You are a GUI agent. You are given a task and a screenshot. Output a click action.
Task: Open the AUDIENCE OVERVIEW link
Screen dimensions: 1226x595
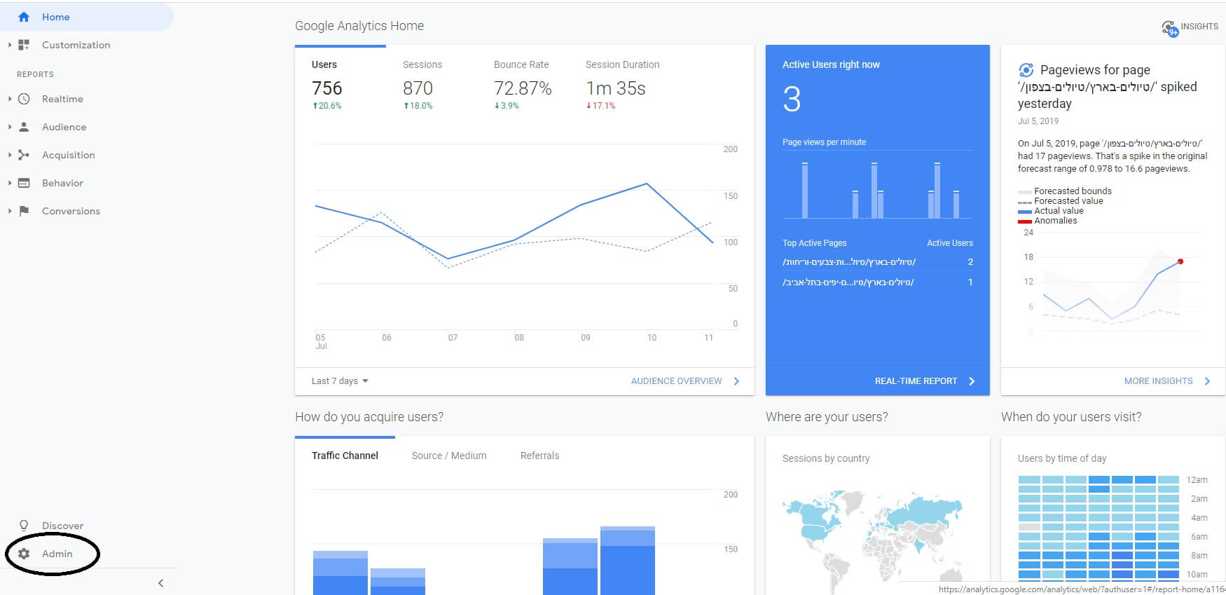point(676,381)
